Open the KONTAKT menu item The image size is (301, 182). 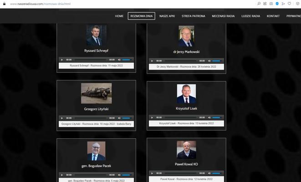tap(273, 16)
